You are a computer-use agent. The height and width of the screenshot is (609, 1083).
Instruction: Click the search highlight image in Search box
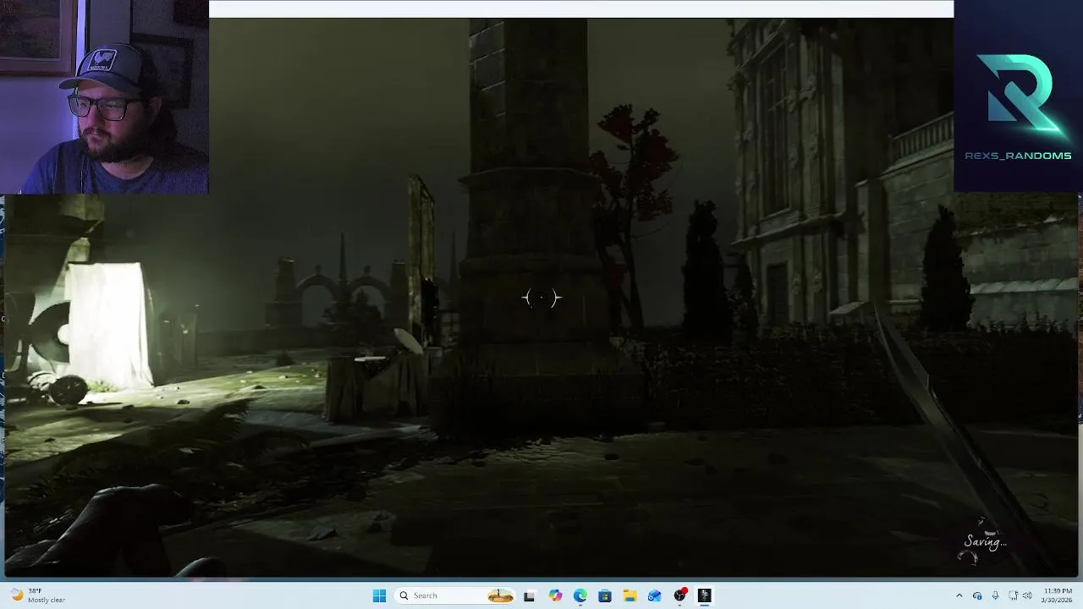[x=500, y=595]
